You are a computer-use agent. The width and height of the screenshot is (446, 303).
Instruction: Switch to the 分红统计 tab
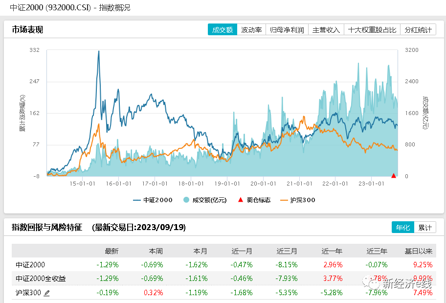click(418, 30)
